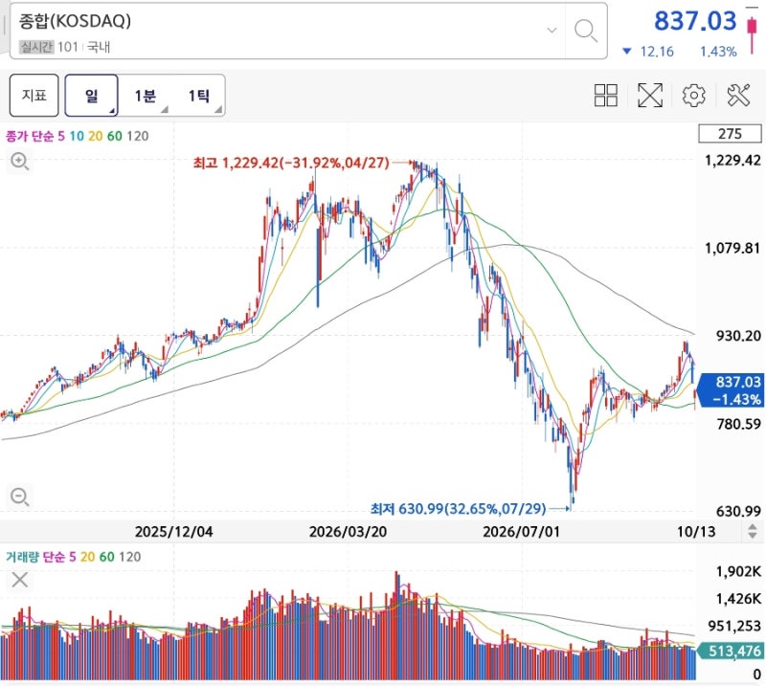Open the multi-chart grid layout icon

(x=606, y=96)
